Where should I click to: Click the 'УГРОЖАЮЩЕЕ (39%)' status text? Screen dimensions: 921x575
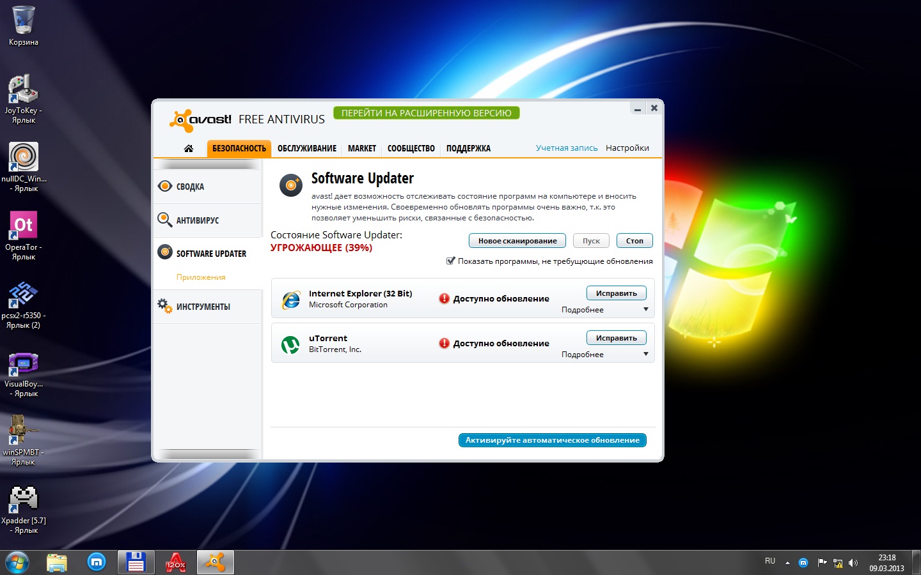click(321, 248)
